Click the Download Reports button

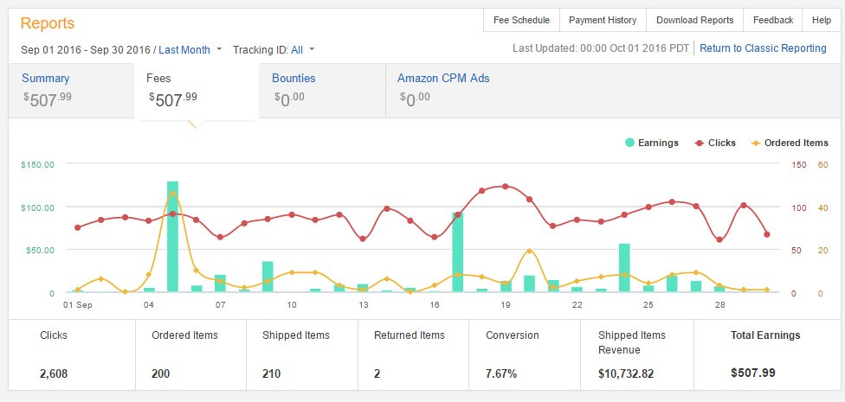(x=694, y=21)
